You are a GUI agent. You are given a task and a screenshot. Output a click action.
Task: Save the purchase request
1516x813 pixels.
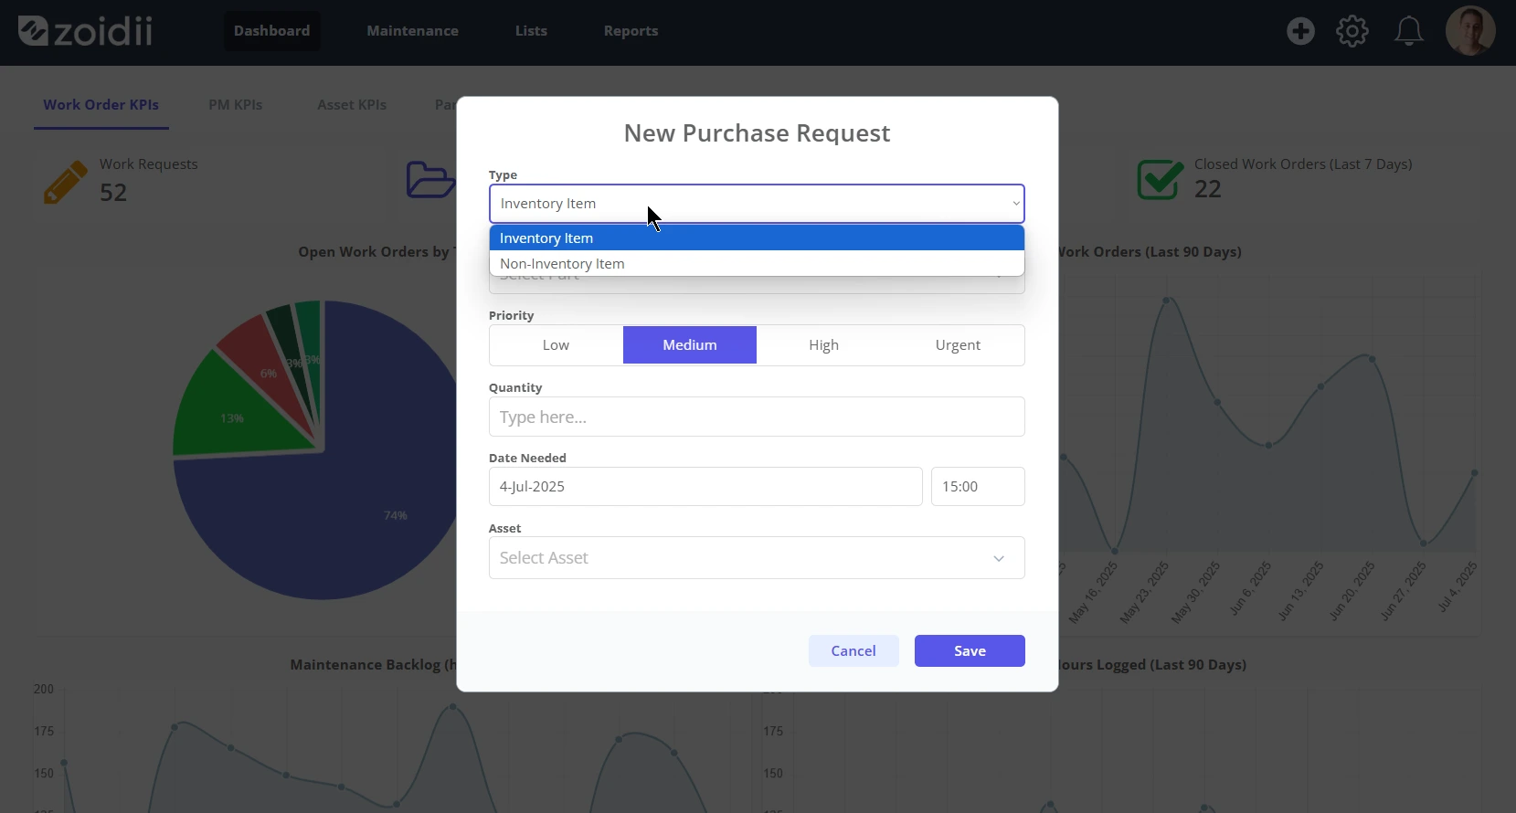970,651
